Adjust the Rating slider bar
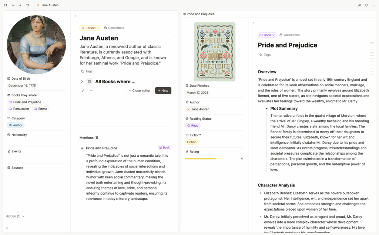This screenshot has width=379, height=235. 204,159
